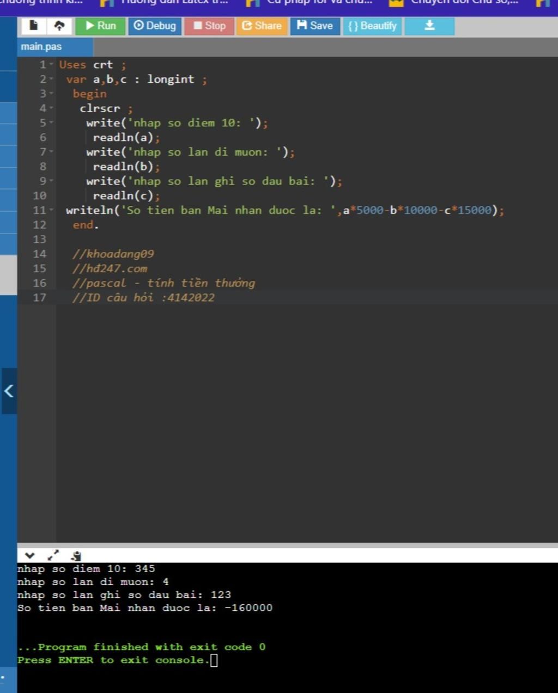Viewport: 558px width, 693px height.
Task: Click the 'var a,b,c : longint' line
Action: coord(136,79)
